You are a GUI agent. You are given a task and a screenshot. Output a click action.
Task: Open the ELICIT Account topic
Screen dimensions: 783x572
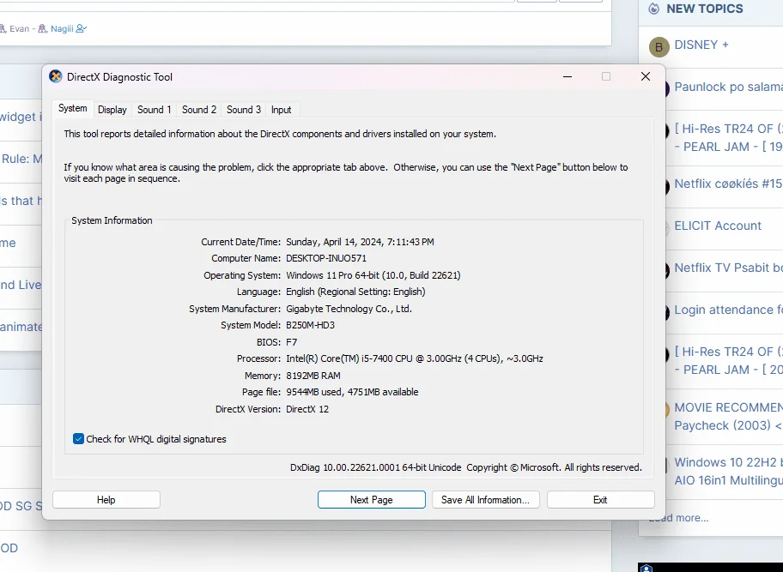point(718,226)
